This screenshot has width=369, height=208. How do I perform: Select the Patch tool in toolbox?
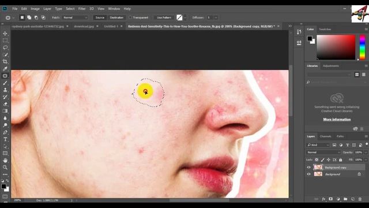tap(5, 76)
